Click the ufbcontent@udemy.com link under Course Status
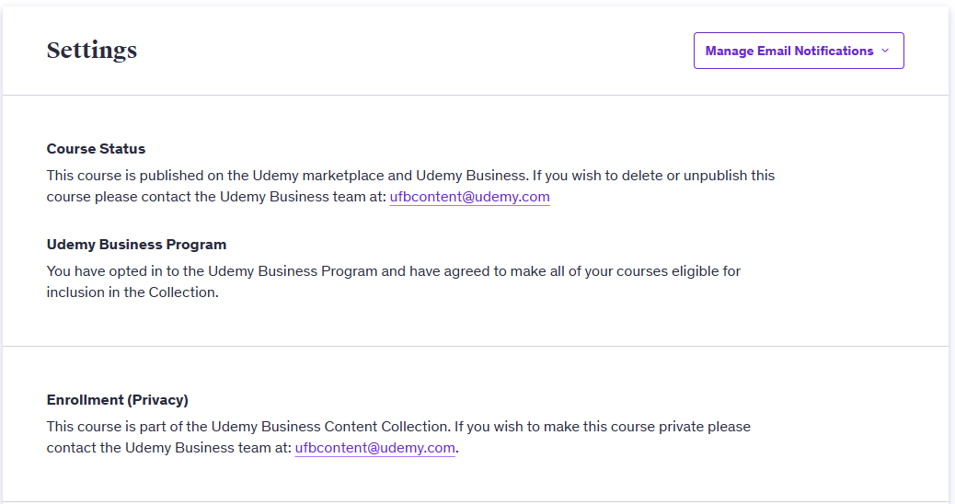 469,197
